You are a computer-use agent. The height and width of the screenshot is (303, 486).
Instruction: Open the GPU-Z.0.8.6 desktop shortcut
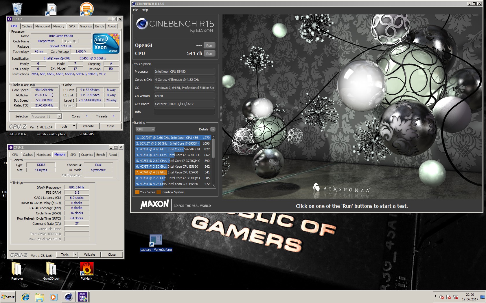click(17, 134)
